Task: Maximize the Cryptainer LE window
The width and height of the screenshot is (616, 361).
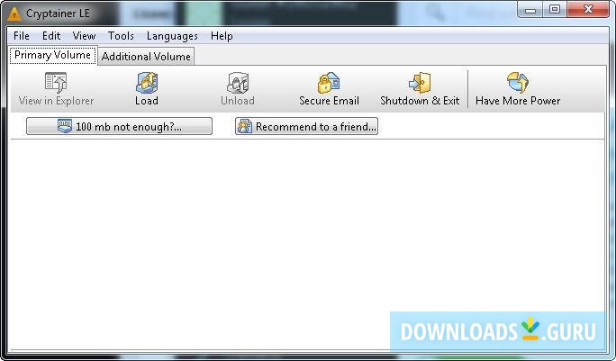Action: pyautogui.click(x=555, y=9)
